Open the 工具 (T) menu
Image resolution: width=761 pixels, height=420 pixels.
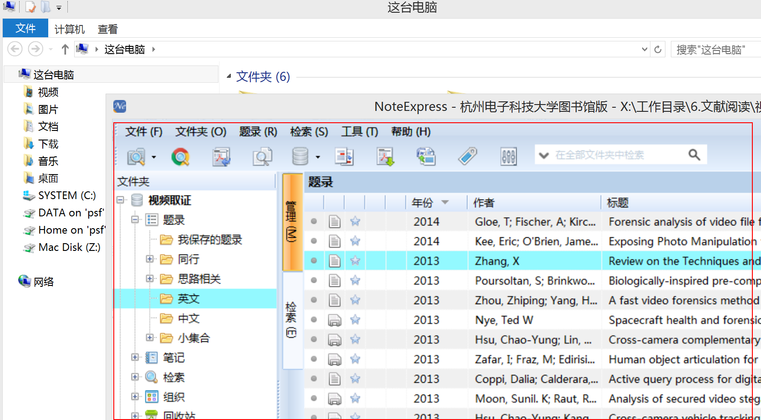pos(360,132)
